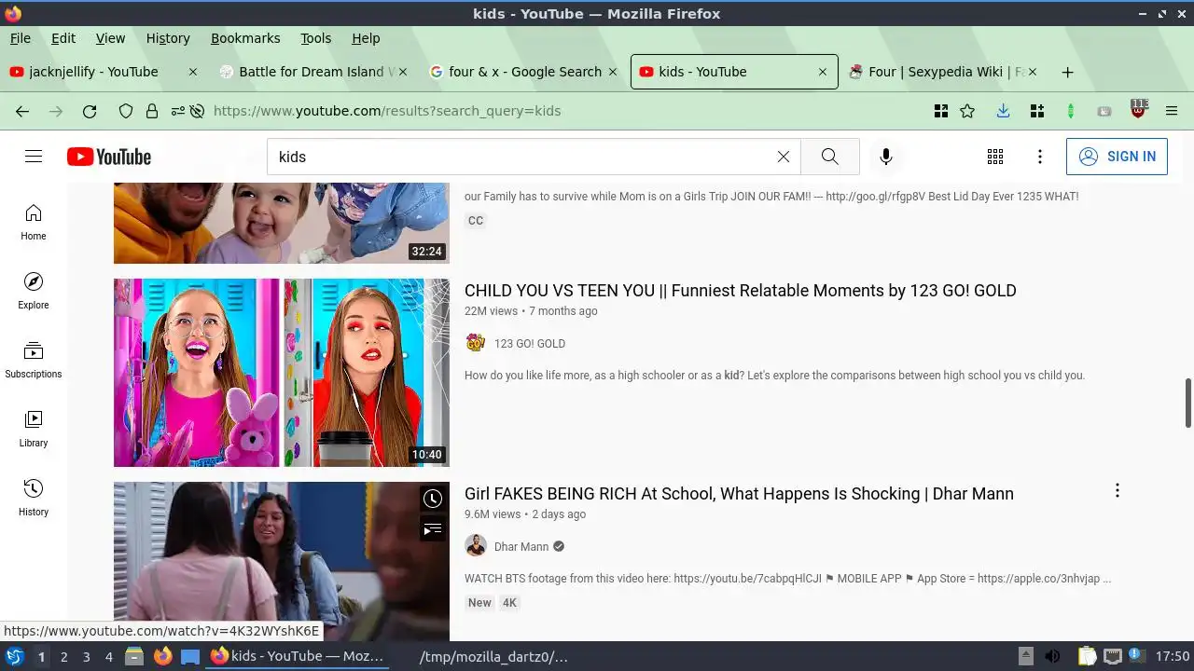
Task: Click the grey hand extension icon
Action: [x=1104, y=111]
